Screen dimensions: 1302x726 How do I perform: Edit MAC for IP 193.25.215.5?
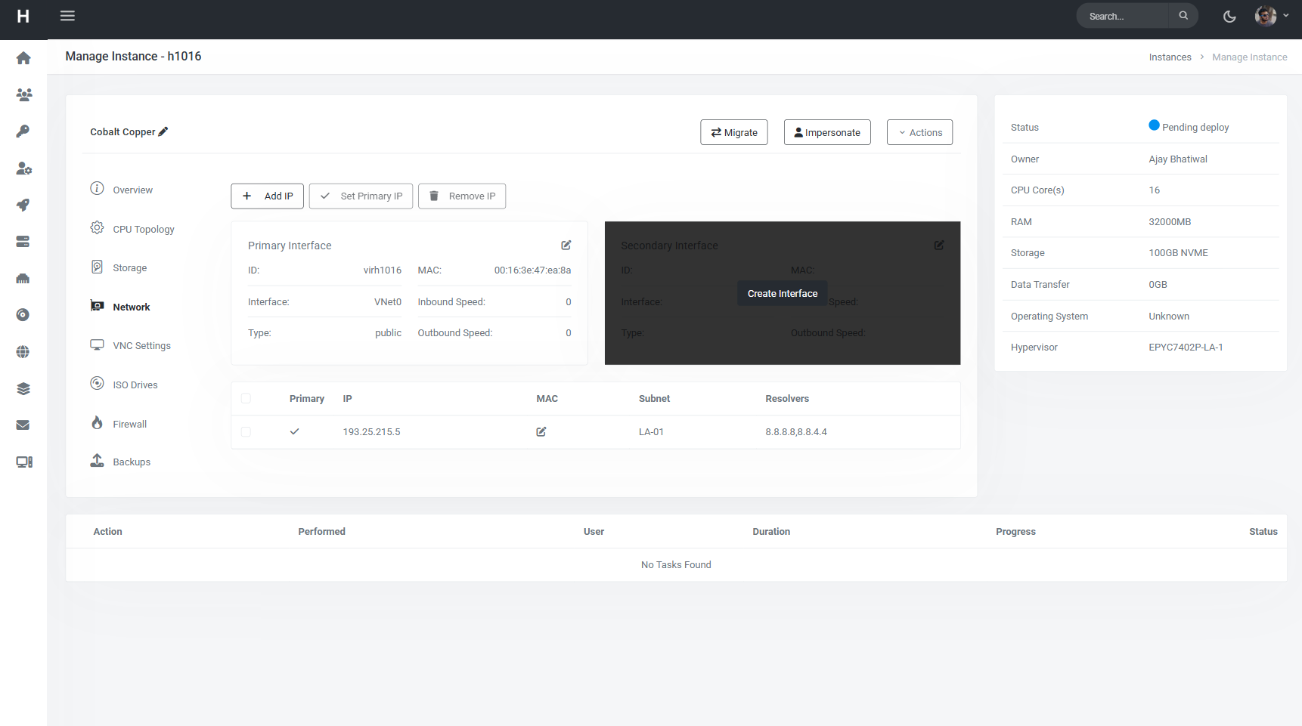tap(541, 432)
